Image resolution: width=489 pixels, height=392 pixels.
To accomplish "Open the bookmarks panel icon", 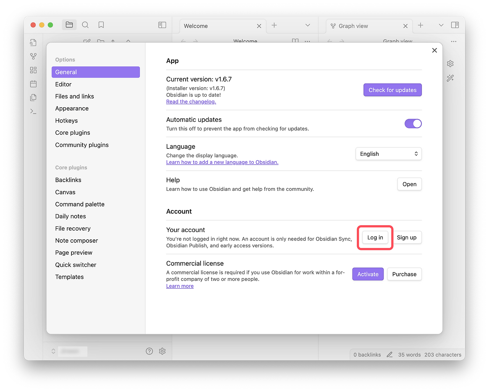I will click(x=101, y=25).
